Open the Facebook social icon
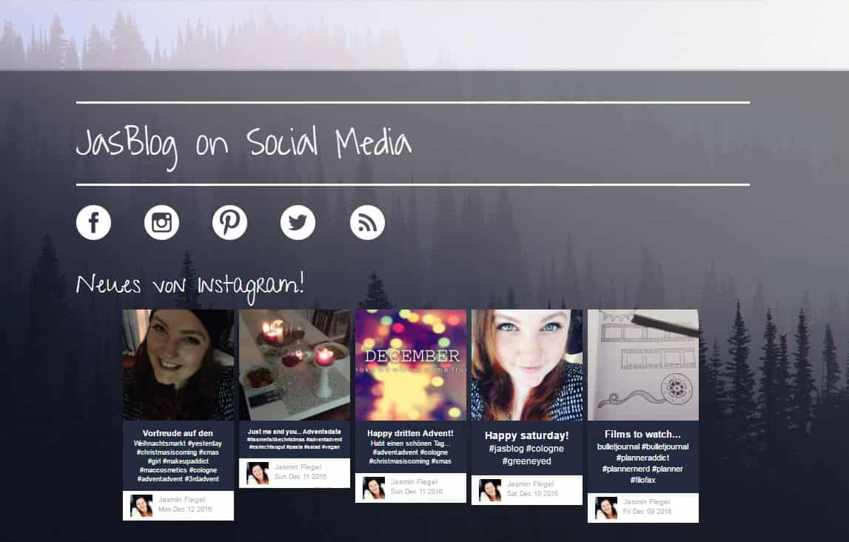Viewport: 849px width, 542px height. [x=94, y=223]
